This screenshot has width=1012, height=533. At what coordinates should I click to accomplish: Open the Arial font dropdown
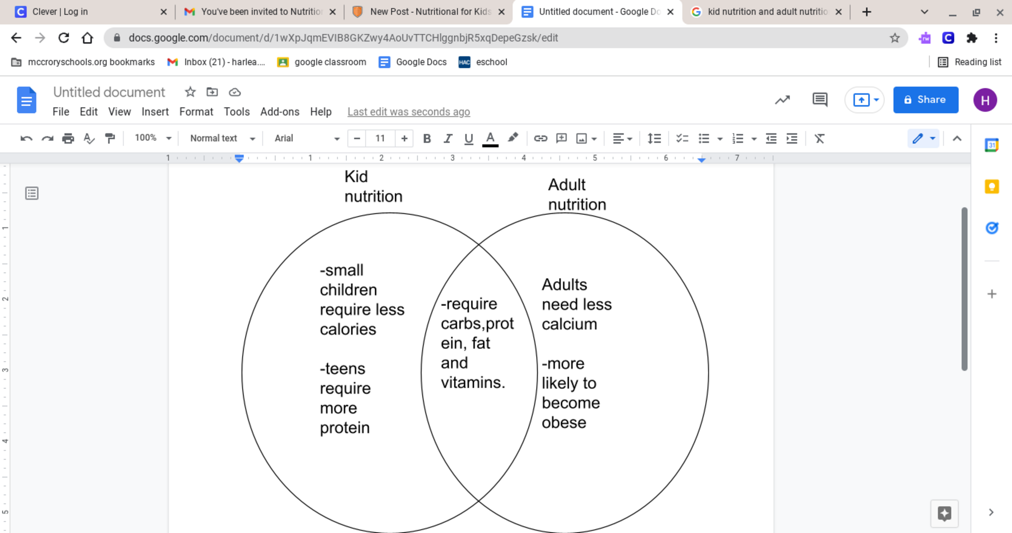[306, 139]
